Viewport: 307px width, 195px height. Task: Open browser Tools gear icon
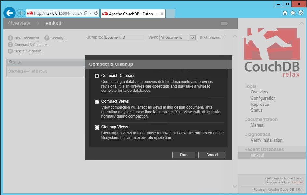coord(300,13)
